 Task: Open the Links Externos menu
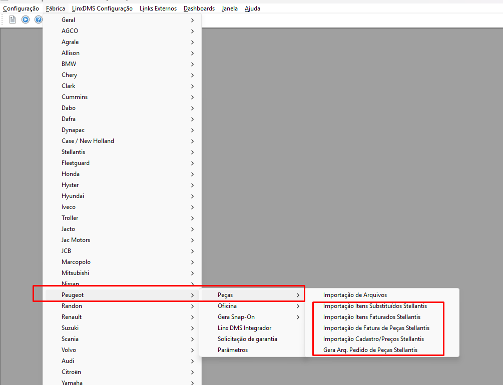point(158,8)
